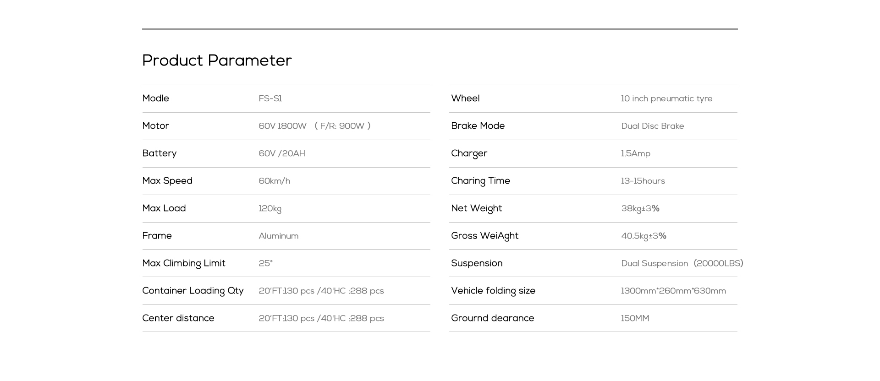Select the '13-15hours' value
The image size is (880, 381).
pos(643,181)
